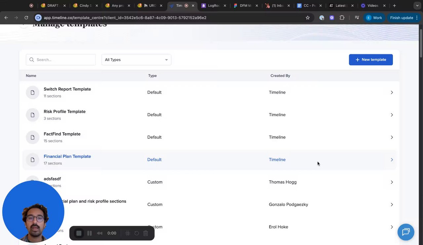423x245 pixels.
Task: Click the Gonzalo Podgaezky creator cell
Action: [288, 205]
